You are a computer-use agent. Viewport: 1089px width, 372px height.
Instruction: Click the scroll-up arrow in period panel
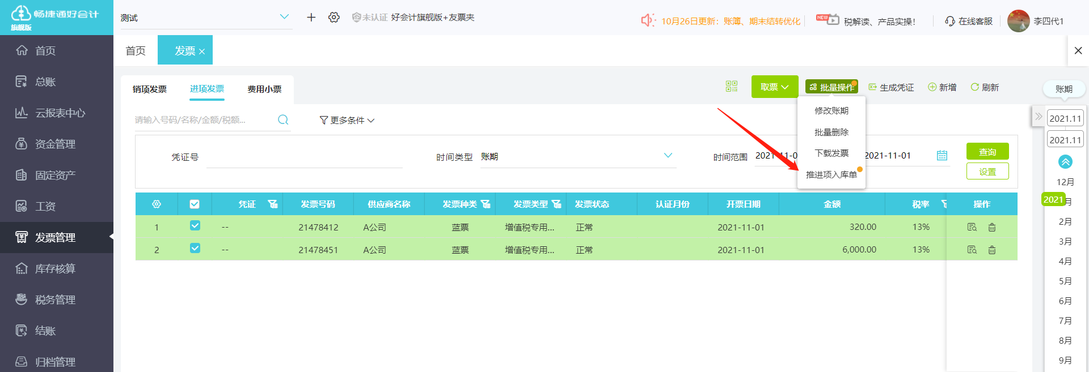pos(1065,162)
